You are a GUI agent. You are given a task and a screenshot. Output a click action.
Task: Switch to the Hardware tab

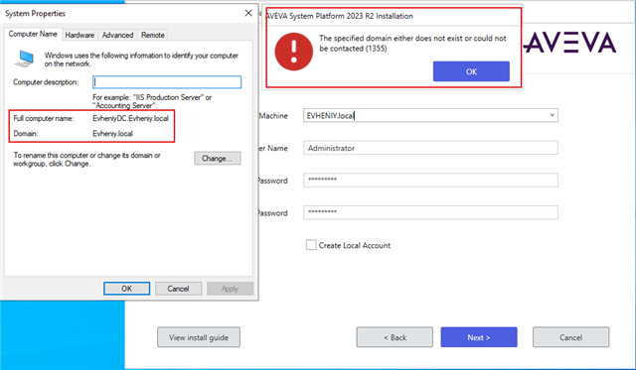pyautogui.click(x=79, y=36)
